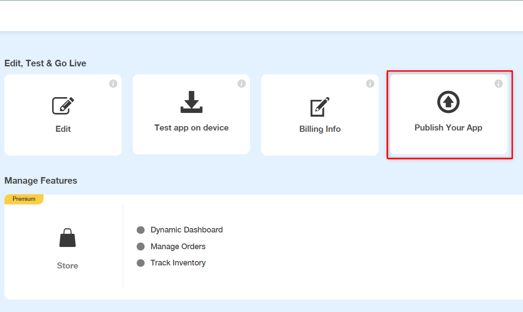
Task: Click the bullet beside Manage Orders
Action: (x=141, y=246)
